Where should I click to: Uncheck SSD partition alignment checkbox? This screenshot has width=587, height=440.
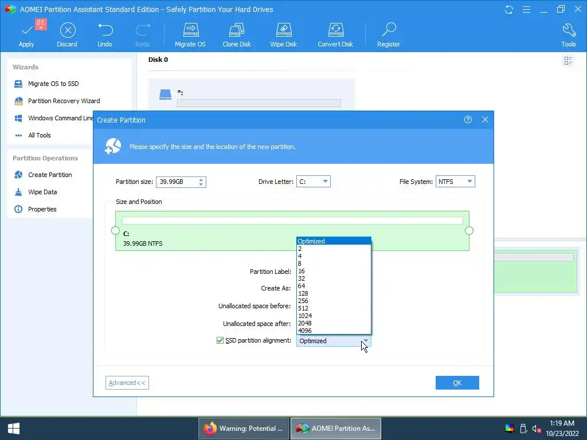220,340
